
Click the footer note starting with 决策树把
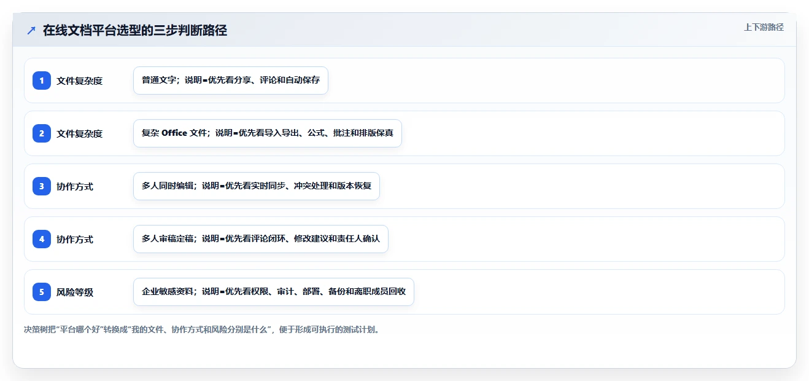[201, 329]
